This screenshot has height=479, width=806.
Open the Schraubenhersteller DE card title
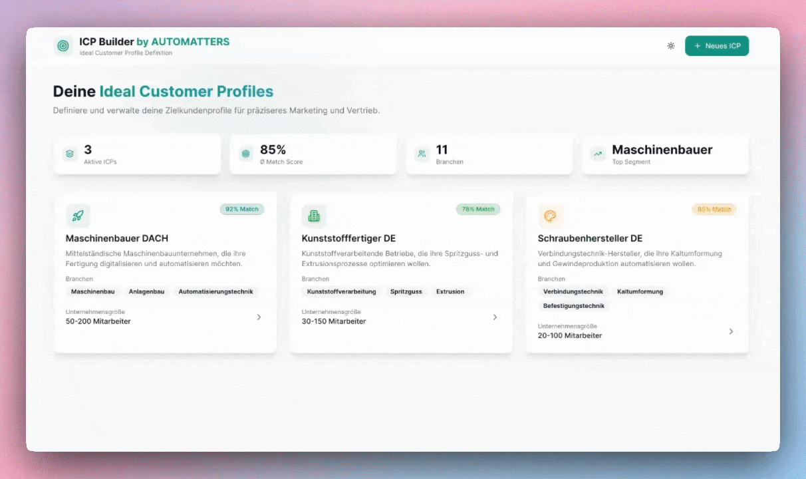pos(590,238)
